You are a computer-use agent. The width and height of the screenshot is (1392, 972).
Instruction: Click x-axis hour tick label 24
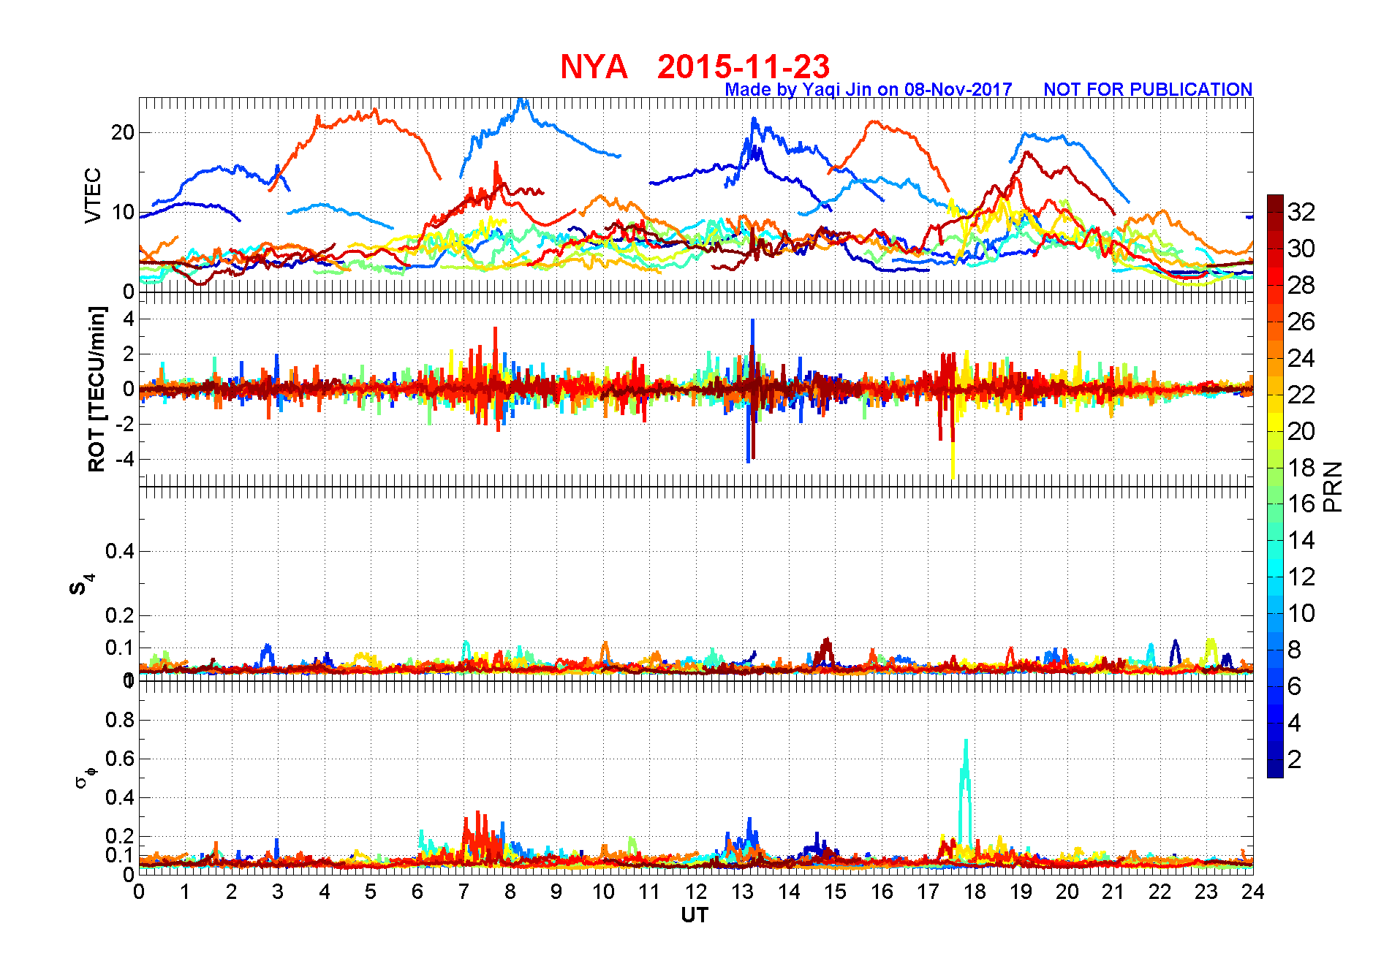[x=1253, y=892]
